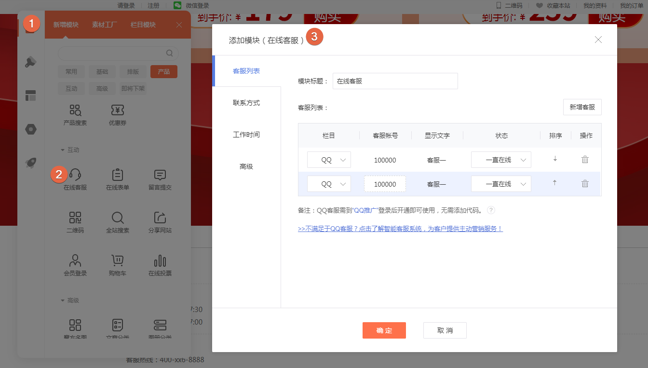The image size is (648, 368).
Task: Filter modules by 基础
Action: click(x=102, y=71)
